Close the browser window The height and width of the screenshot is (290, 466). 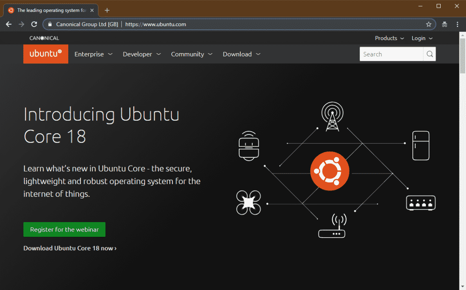(457, 6)
